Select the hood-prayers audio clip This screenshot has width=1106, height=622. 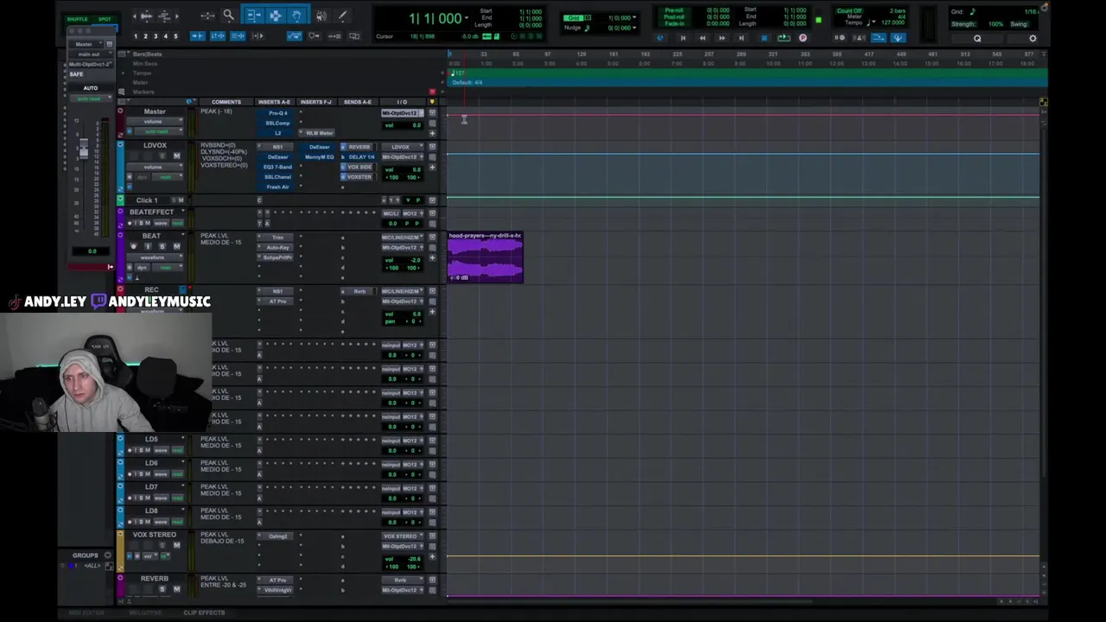[x=485, y=257]
